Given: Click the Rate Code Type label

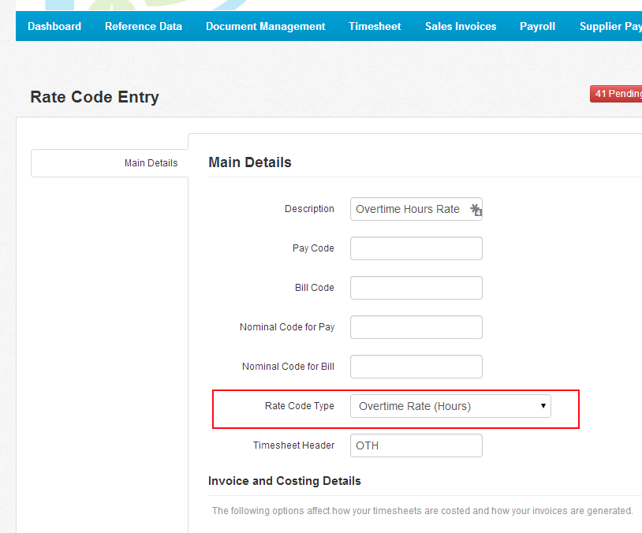Looking at the screenshot, I should 299,406.
